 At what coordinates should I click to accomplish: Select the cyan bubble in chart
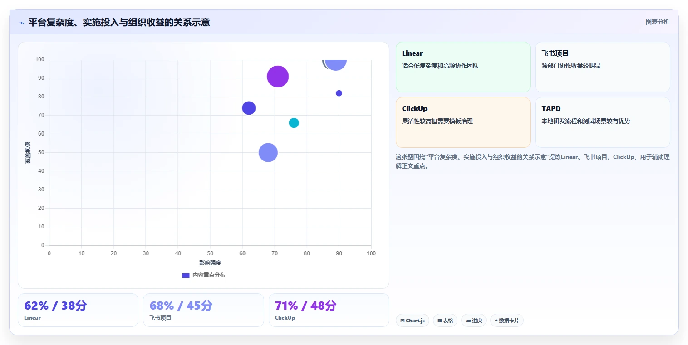tap(294, 123)
